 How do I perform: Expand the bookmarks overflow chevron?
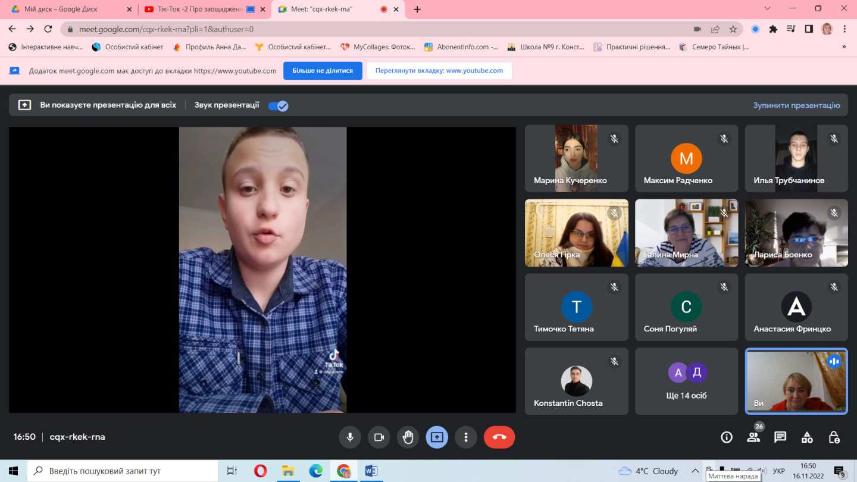(844, 47)
